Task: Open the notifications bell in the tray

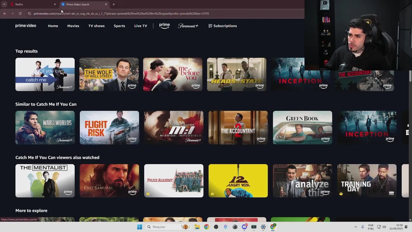Action: (x=406, y=227)
